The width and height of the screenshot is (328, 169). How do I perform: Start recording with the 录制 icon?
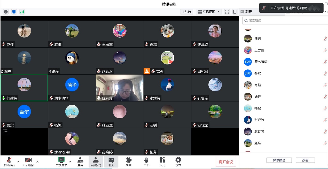pyautogui.click(x=129, y=161)
